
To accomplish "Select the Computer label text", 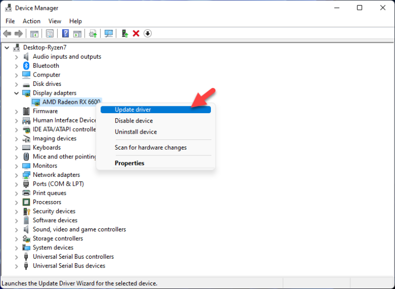I will 47,75.
